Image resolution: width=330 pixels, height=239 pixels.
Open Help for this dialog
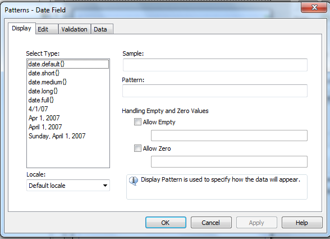point(302,223)
